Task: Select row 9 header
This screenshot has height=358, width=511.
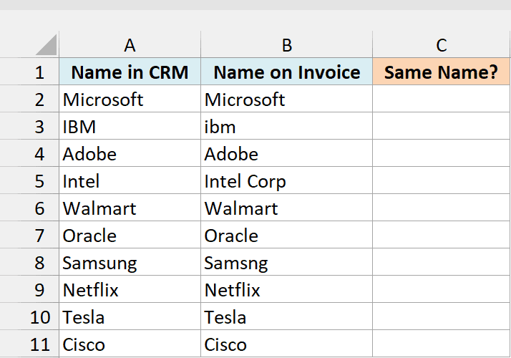Action: click(x=29, y=290)
